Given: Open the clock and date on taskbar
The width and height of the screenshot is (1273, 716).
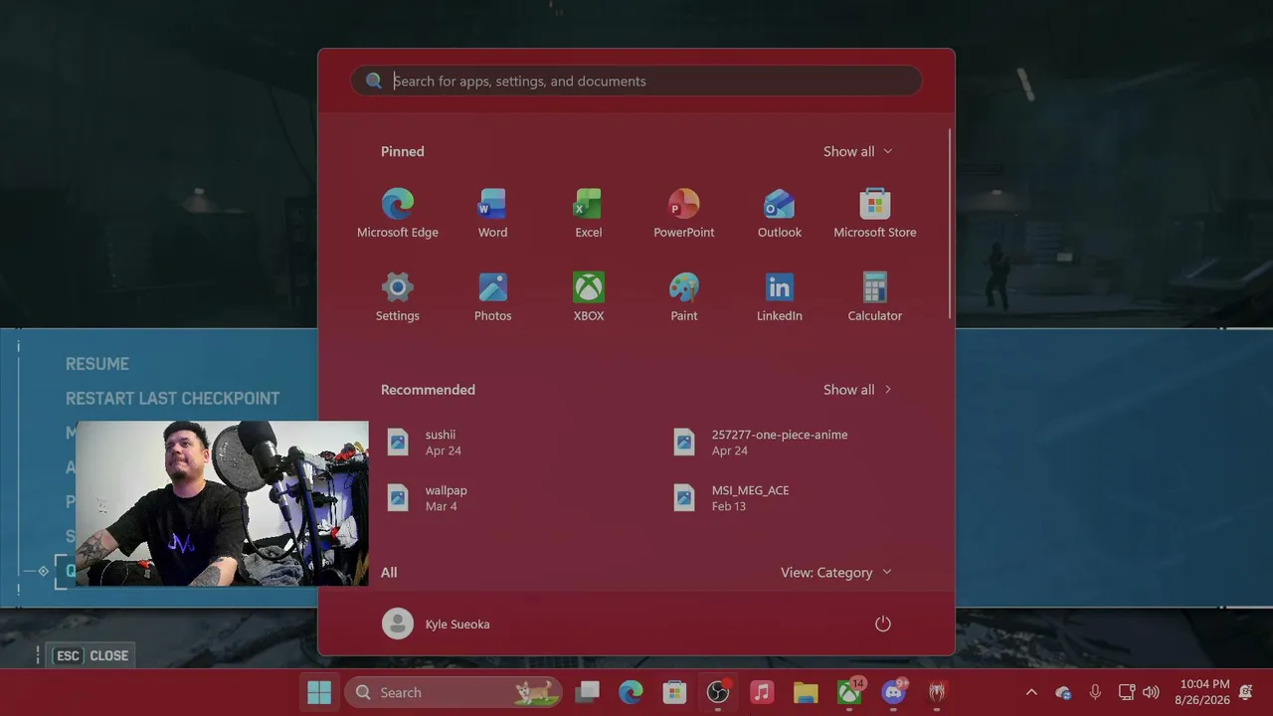Looking at the screenshot, I should click(1203, 692).
